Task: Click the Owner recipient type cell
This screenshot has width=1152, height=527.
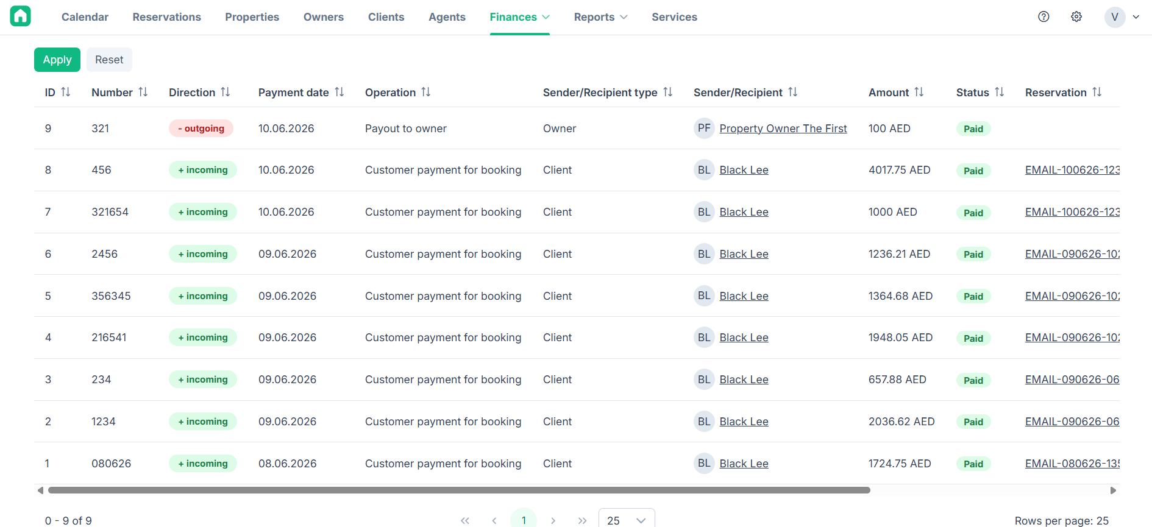Action: [560, 129]
